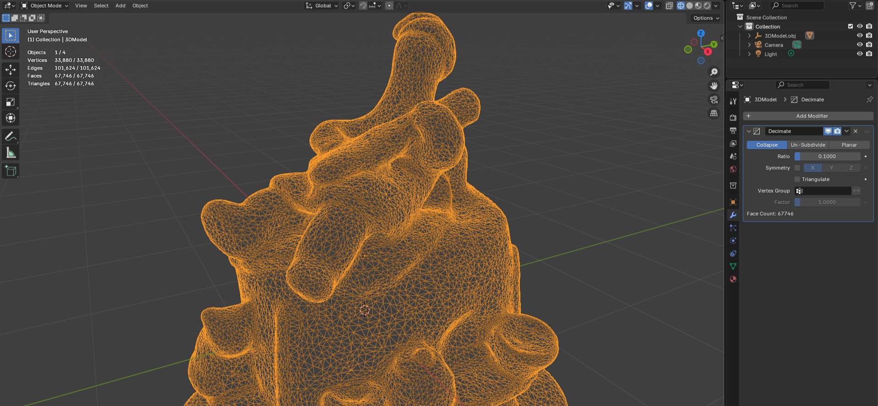The image size is (878, 406).
Task: Enable the Symmetry checkbox
Action: point(797,168)
